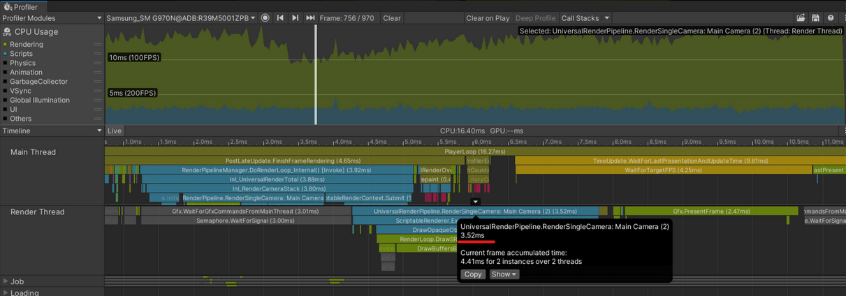Click the Frame: 756 / 970 counter
The image size is (846, 296).
(349, 18)
